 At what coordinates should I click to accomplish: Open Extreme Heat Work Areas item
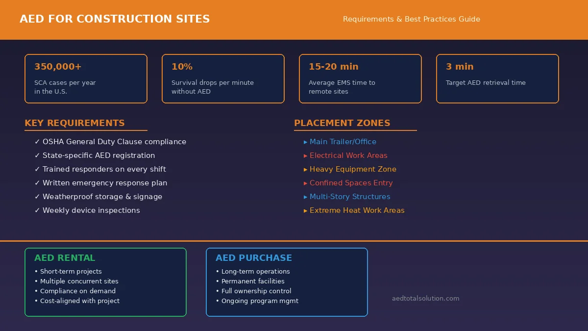pyautogui.click(x=357, y=210)
